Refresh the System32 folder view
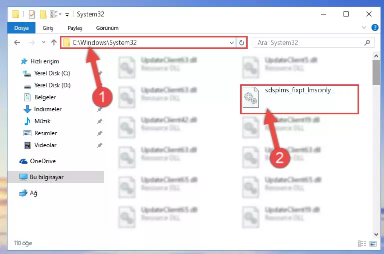 242,42
